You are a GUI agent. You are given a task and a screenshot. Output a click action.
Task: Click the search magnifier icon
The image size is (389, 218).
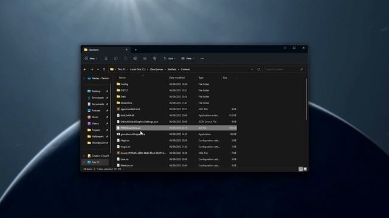click(x=301, y=70)
